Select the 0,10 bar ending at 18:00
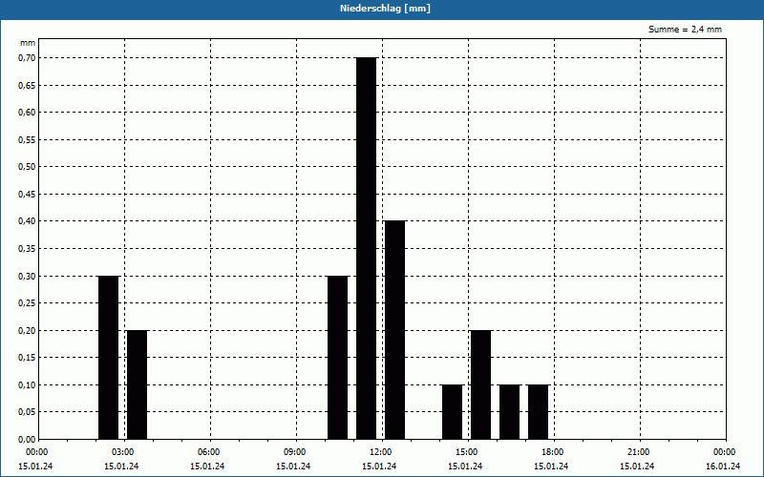Image resolution: width=764 pixels, height=477 pixels. (x=539, y=412)
